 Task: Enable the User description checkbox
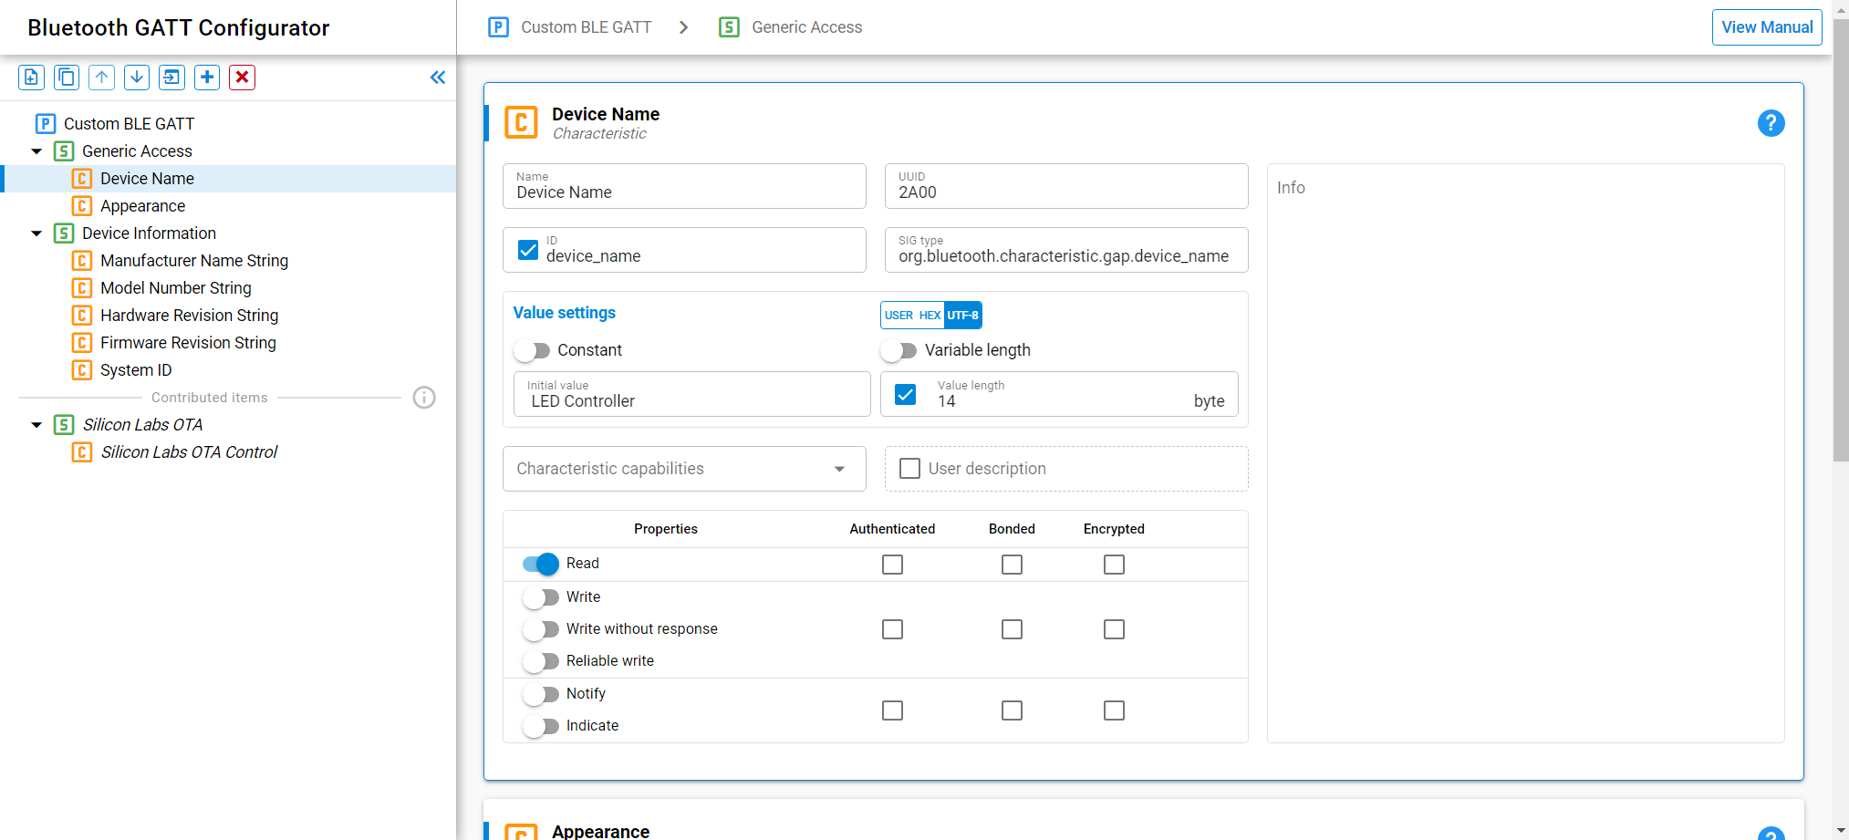click(909, 469)
